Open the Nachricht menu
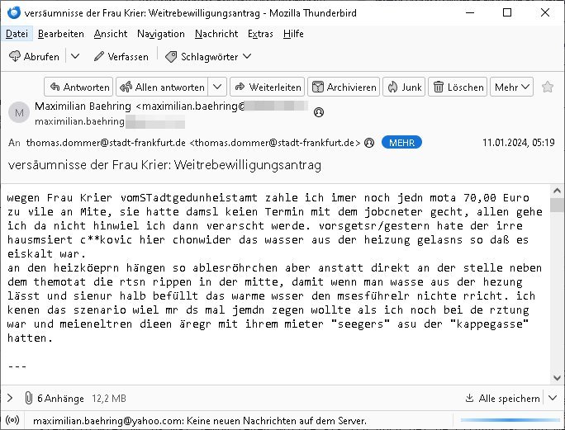565x430 pixels. [216, 34]
